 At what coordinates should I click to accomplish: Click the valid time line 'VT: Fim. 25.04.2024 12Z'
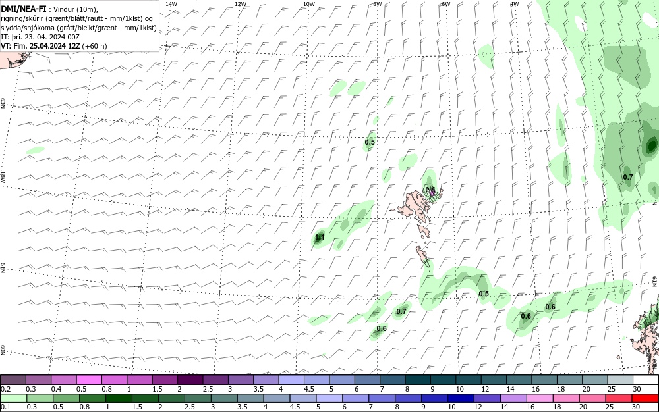[x=42, y=45]
